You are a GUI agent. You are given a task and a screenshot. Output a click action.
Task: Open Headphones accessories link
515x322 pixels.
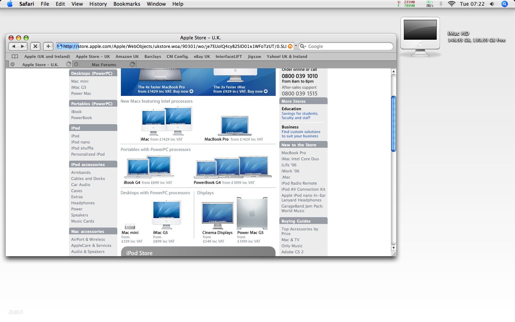(x=83, y=203)
